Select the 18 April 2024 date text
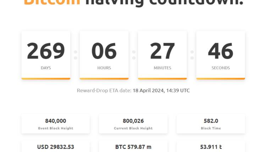The height and width of the screenshot is (152, 266). pos(148,90)
